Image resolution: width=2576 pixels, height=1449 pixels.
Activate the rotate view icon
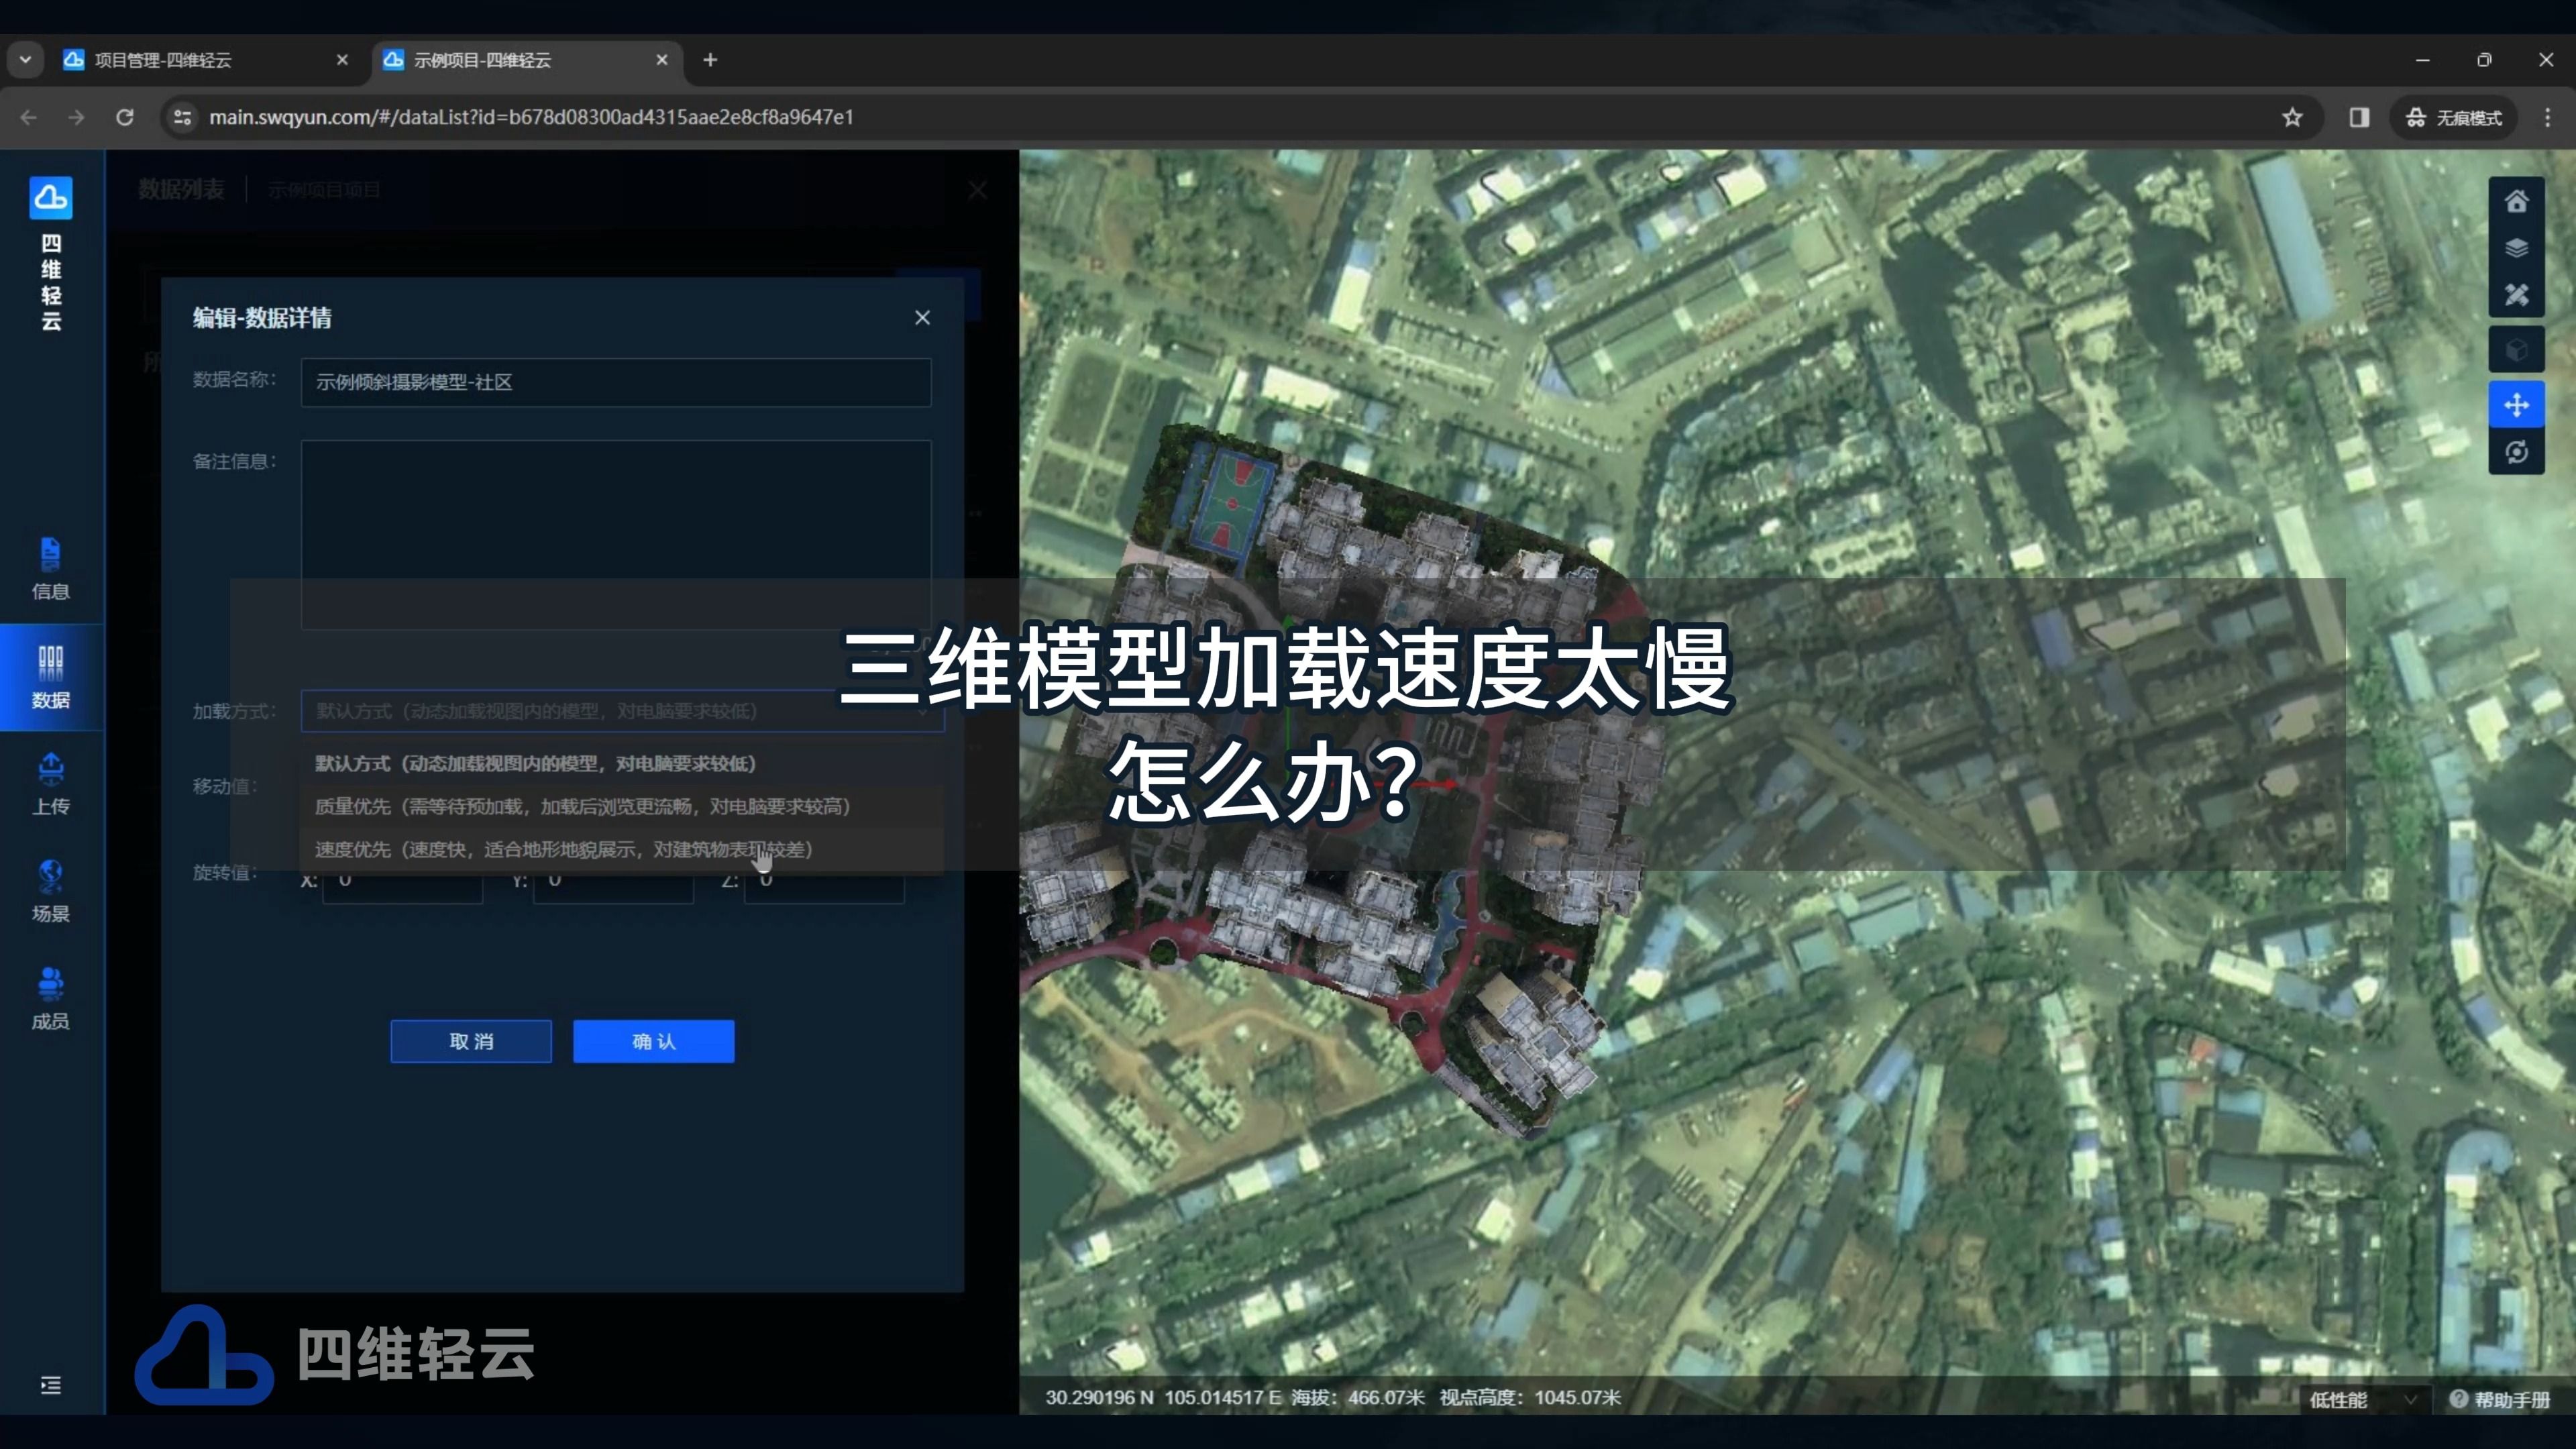point(2518,452)
